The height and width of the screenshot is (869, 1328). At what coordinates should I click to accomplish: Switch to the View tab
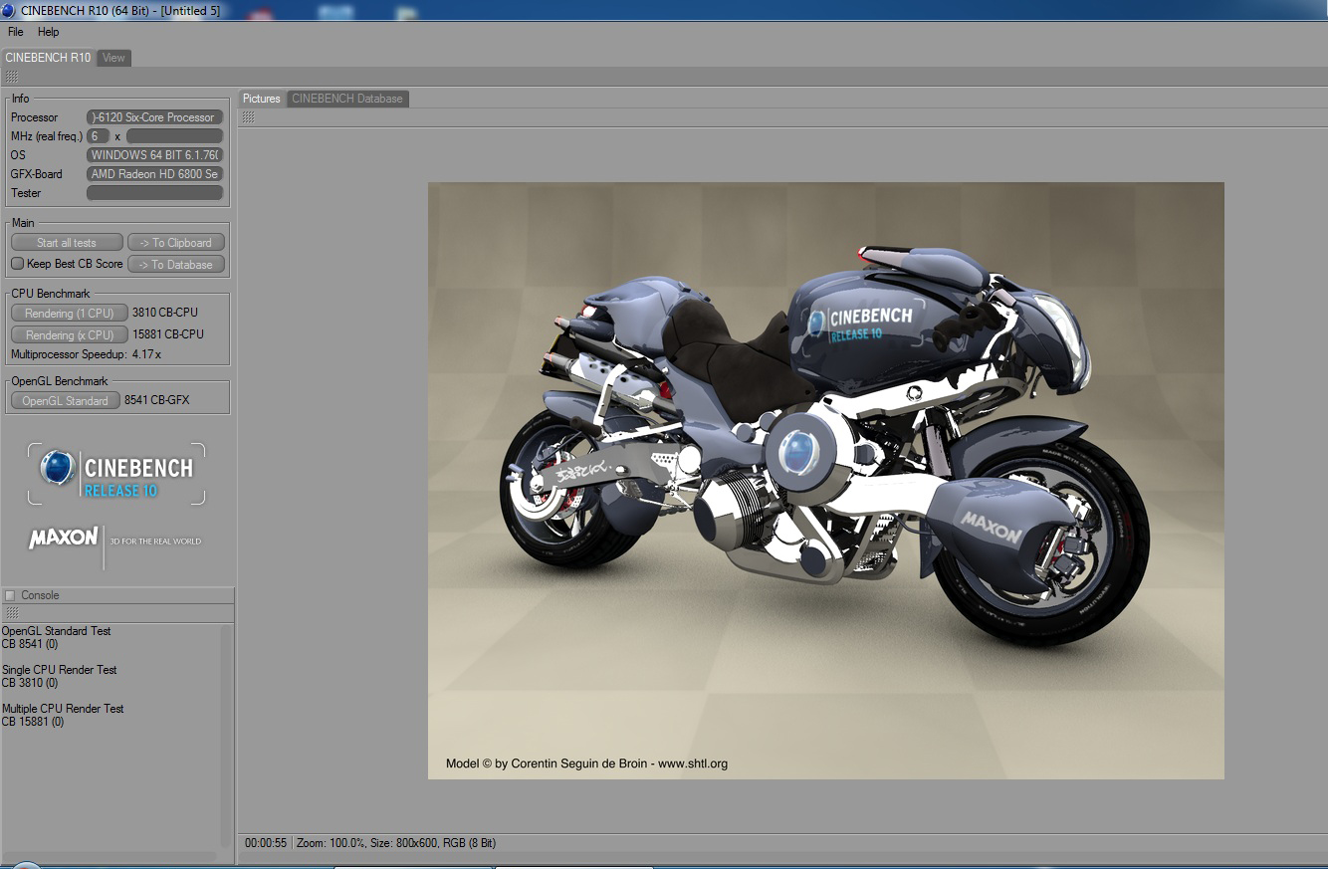pos(114,58)
